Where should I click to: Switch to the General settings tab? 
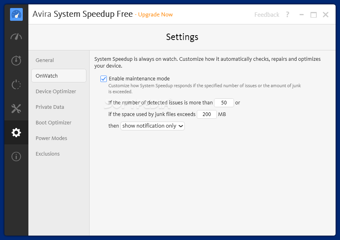point(45,60)
